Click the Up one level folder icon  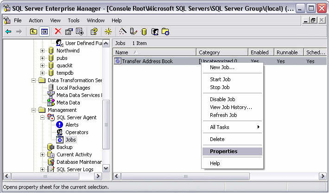(33, 32)
